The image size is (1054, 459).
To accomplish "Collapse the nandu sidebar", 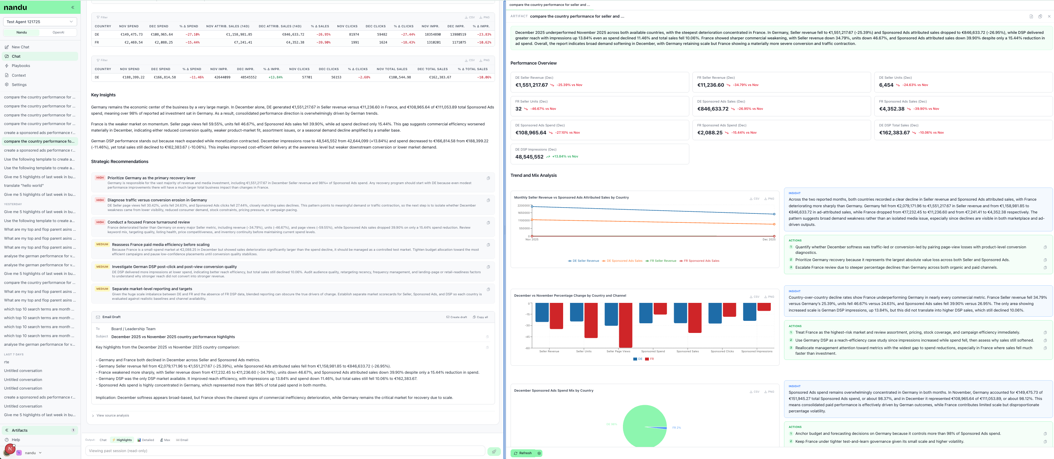I will pyautogui.click(x=73, y=7).
